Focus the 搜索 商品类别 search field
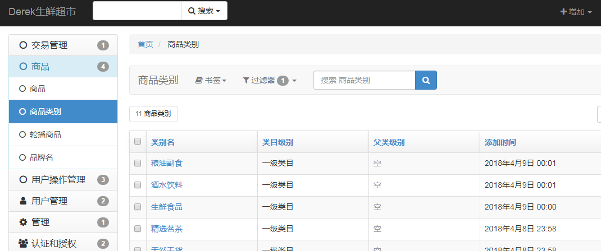 pos(364,80)
